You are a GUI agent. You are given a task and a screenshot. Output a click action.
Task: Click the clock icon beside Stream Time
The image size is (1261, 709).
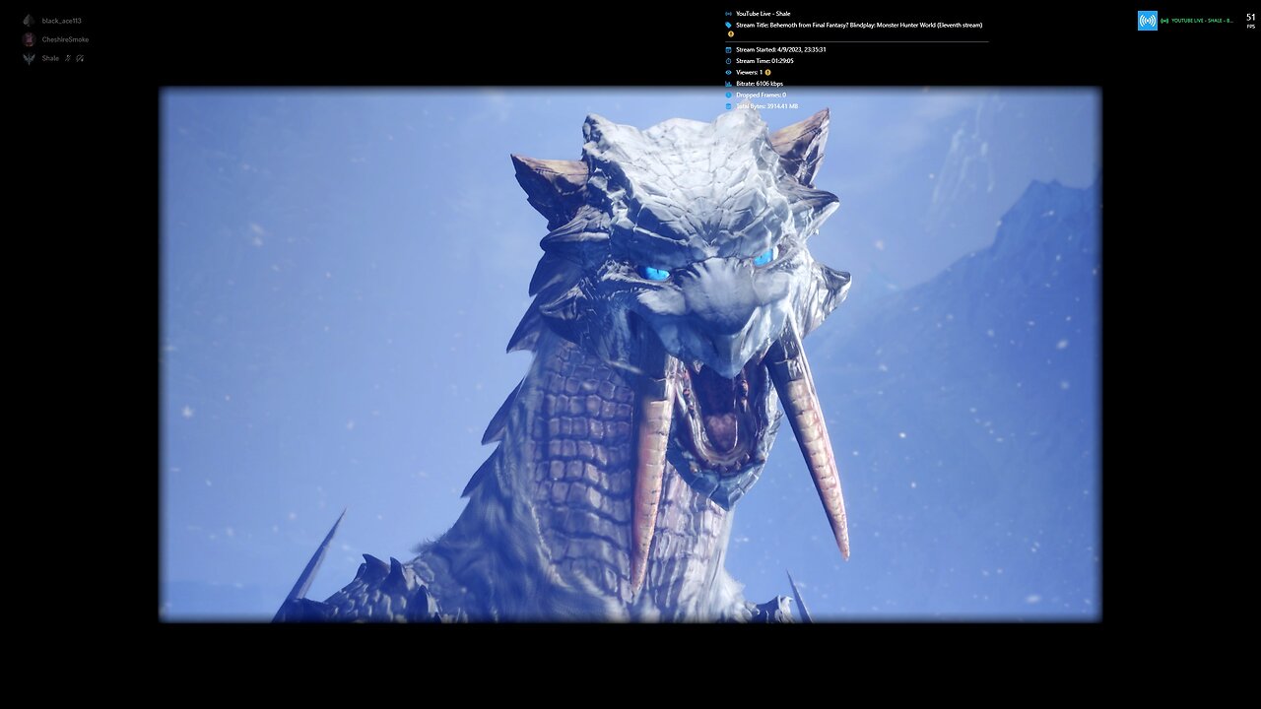[729, 61]
